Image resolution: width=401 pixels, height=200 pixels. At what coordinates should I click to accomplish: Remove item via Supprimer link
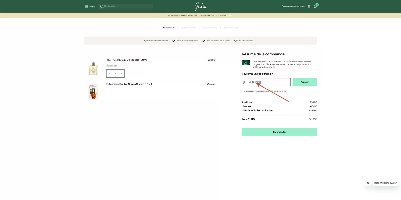pyautogui.click(x=112, y=65)
